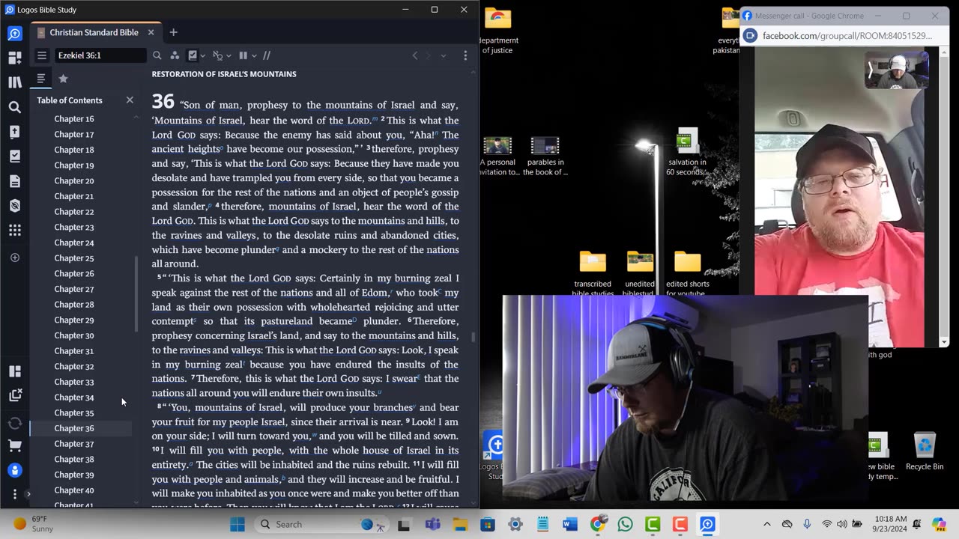Screen dimensions: 959x539
Task: Open the store shopping cart icon
Action: coord(15,445)
